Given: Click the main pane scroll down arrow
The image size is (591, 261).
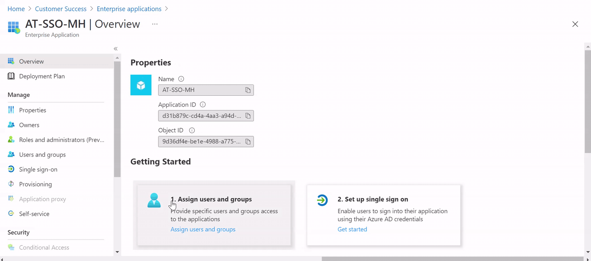Looking at the screenshot, I should click(x=588, y=252).
